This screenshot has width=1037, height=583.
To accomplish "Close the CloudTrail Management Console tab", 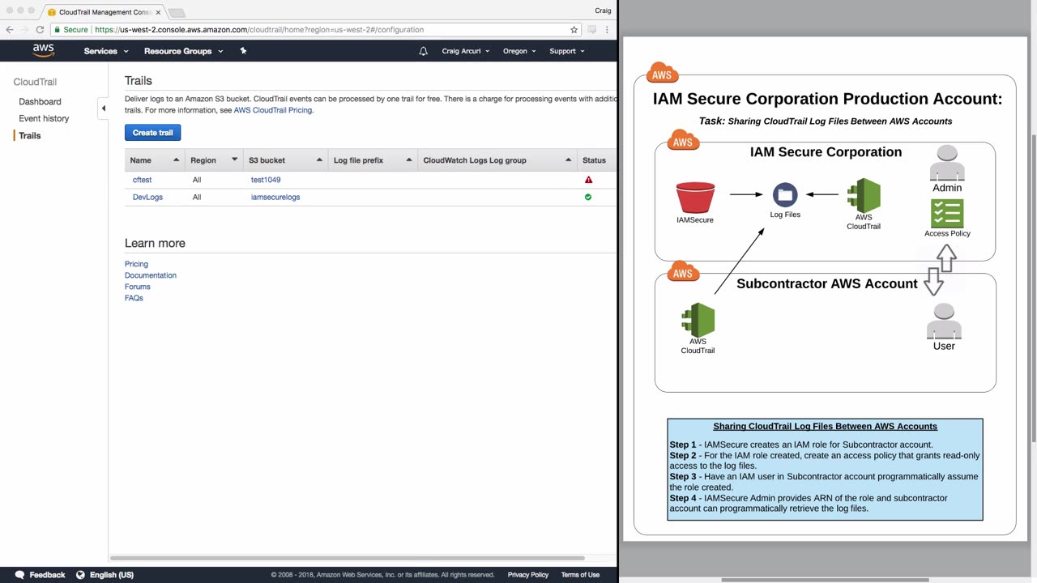I will 158,12.
